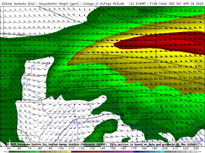Click the 70 value on the color scale

pyautogui.click(x=30, y=148)
